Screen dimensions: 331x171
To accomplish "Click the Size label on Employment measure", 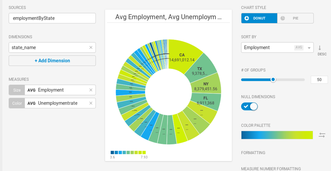I will pyautogui.click(x=17, y=90).
